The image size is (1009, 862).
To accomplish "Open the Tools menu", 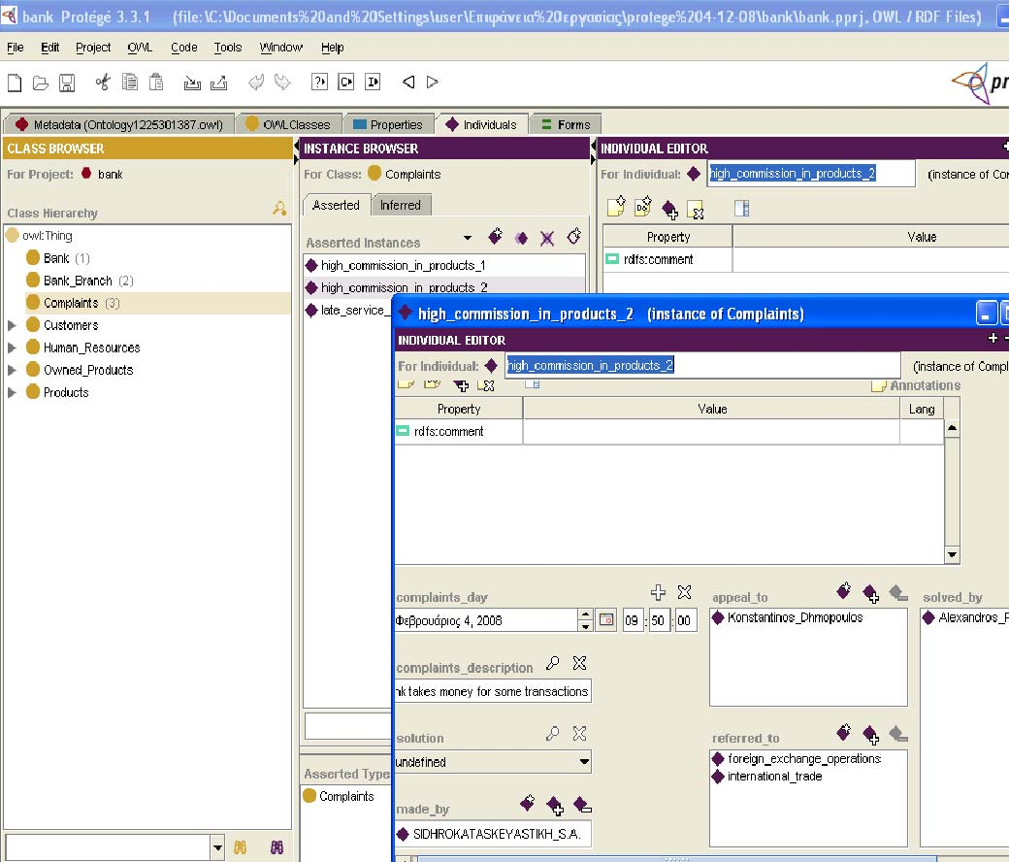I will (228, 48).
